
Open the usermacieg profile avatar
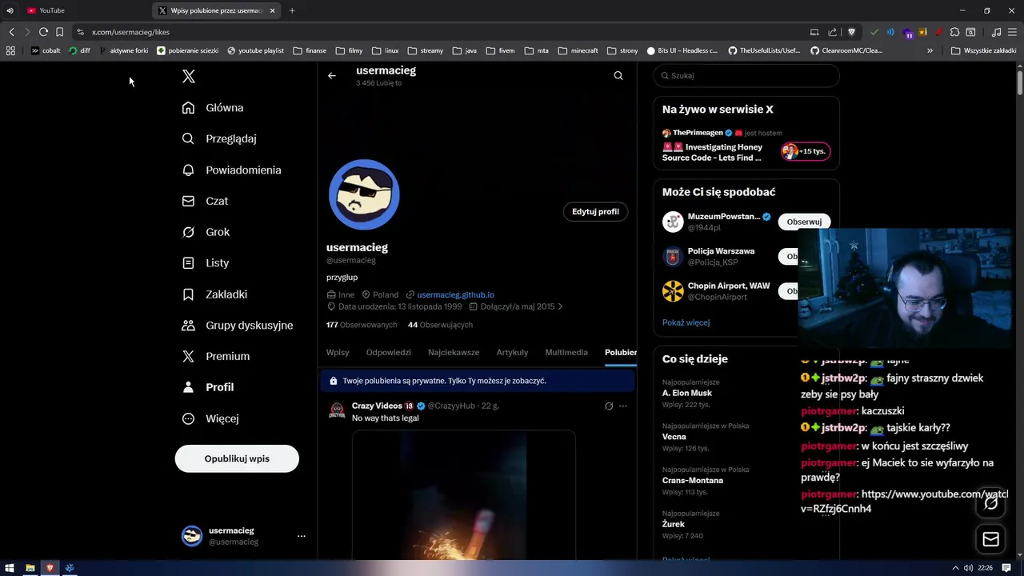click(364, 194)
